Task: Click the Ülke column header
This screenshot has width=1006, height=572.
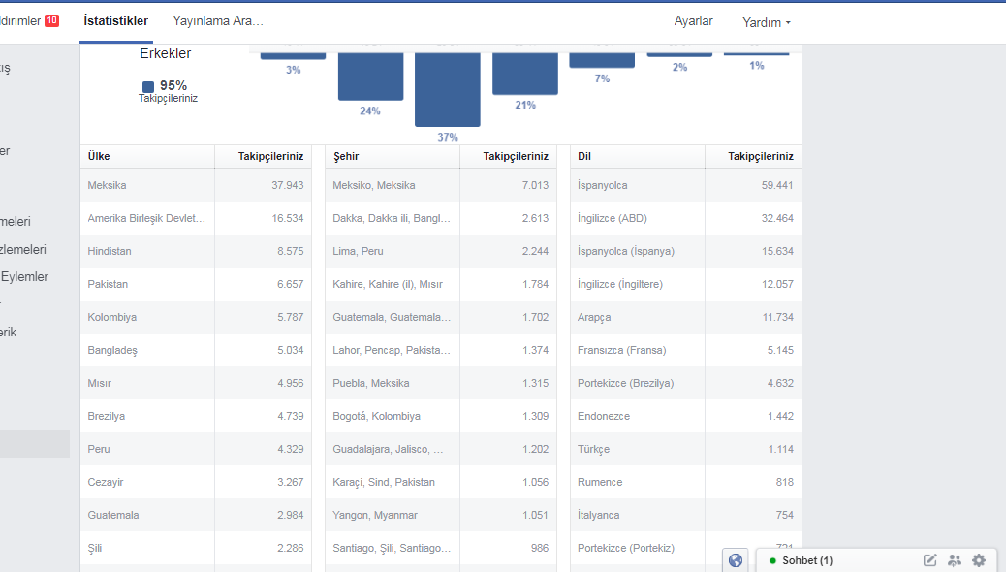Action: 147,157
